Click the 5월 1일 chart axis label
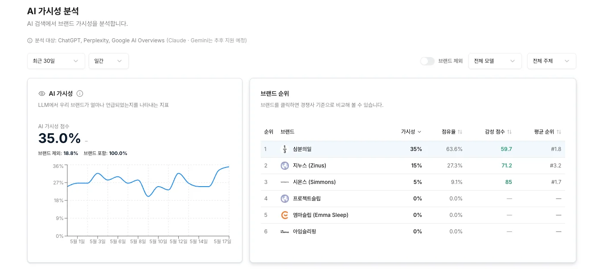 78,241
